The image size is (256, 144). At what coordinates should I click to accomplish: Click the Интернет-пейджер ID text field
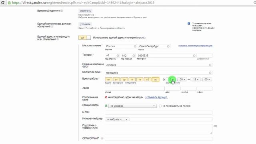click(171, 119)
